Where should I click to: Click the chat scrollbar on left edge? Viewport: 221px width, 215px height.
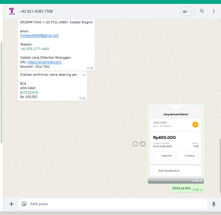[2, 90]
